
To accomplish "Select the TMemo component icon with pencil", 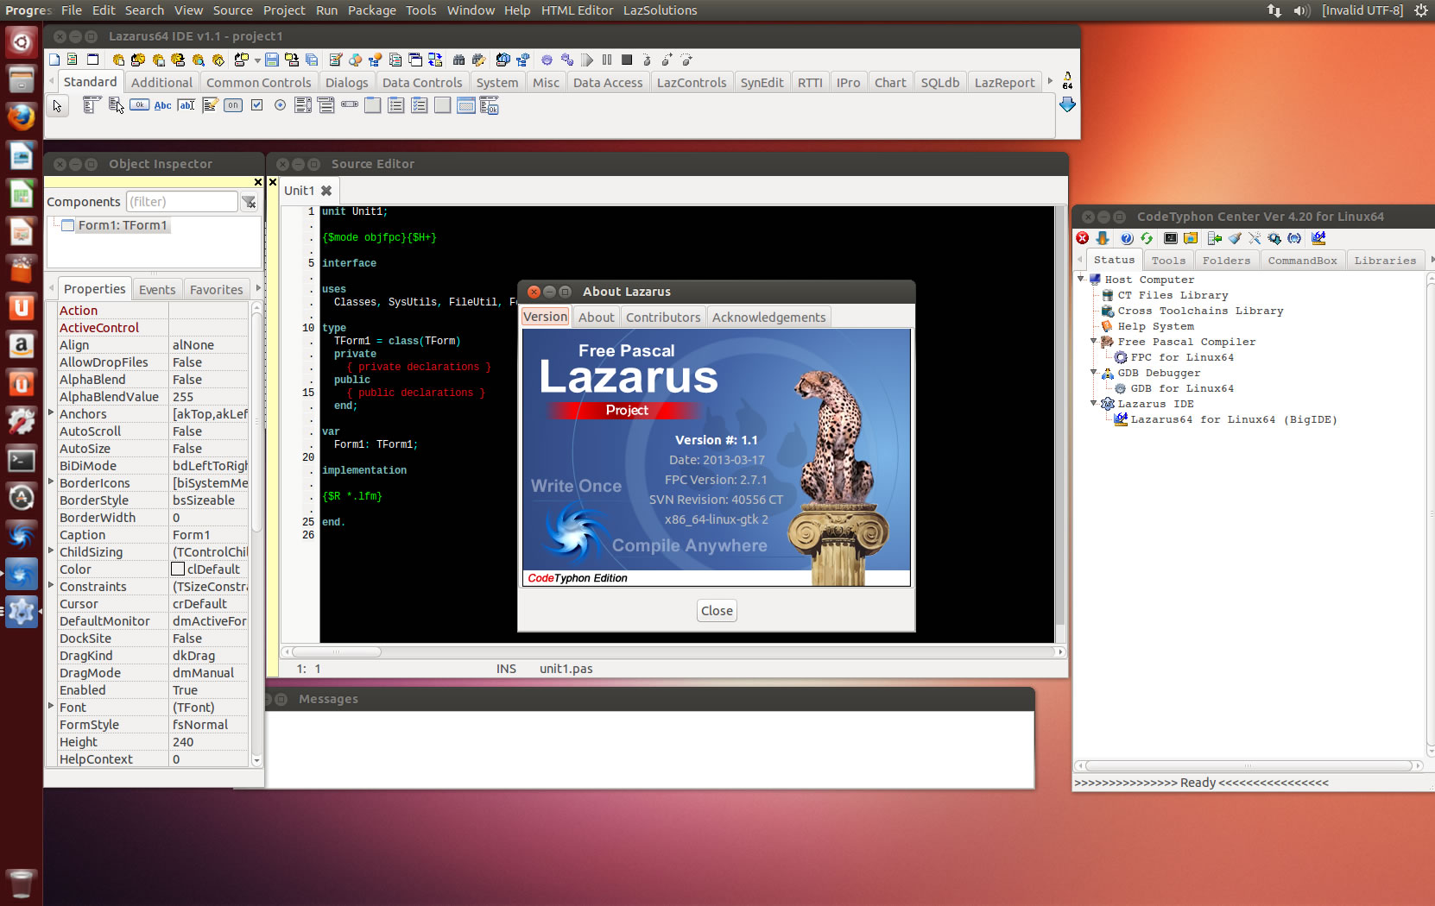I will pos(210,105).
